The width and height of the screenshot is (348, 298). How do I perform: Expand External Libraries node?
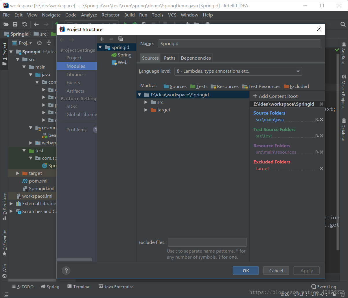[11, 203]
